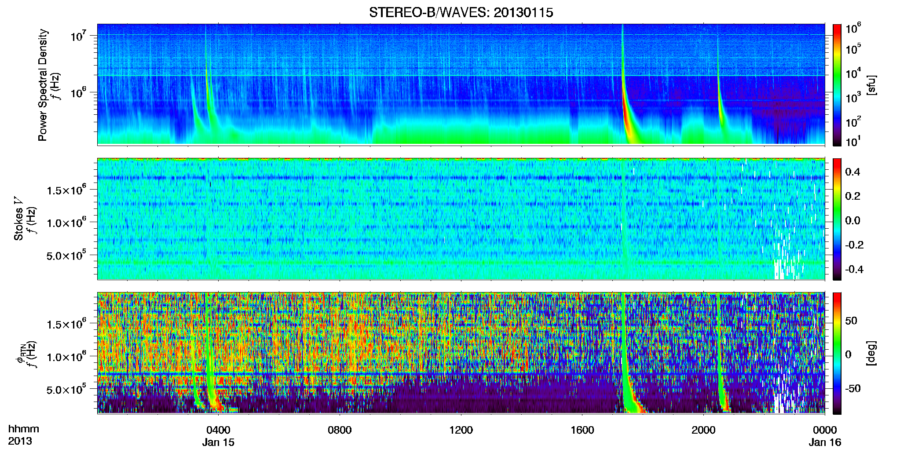Click the 5.0×10^5 tick in phi panel
Screen dimensions: 922x475
click(x=66, y=389)
